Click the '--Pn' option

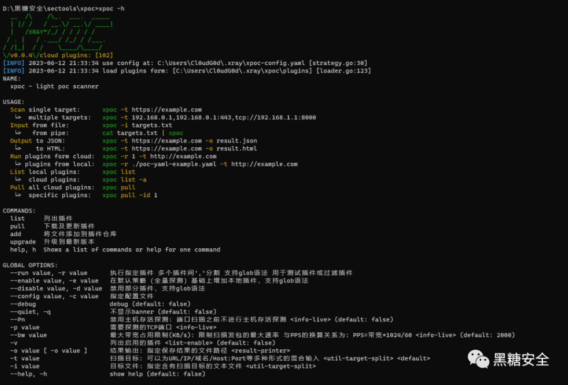point(17,320)
